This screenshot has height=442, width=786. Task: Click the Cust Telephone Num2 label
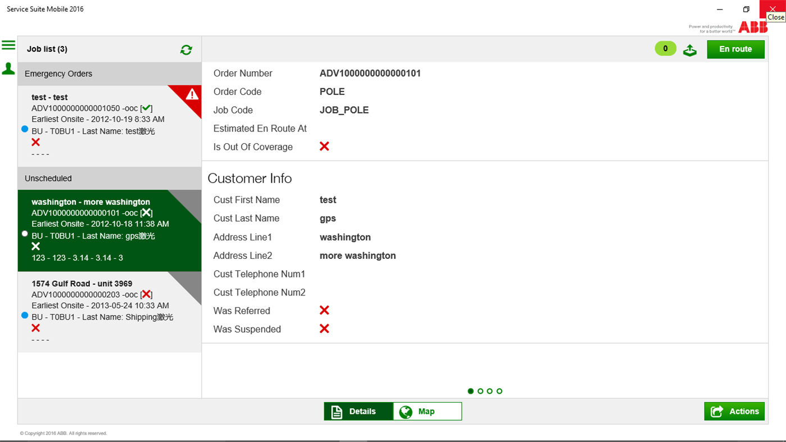click(x=260, y=293)
